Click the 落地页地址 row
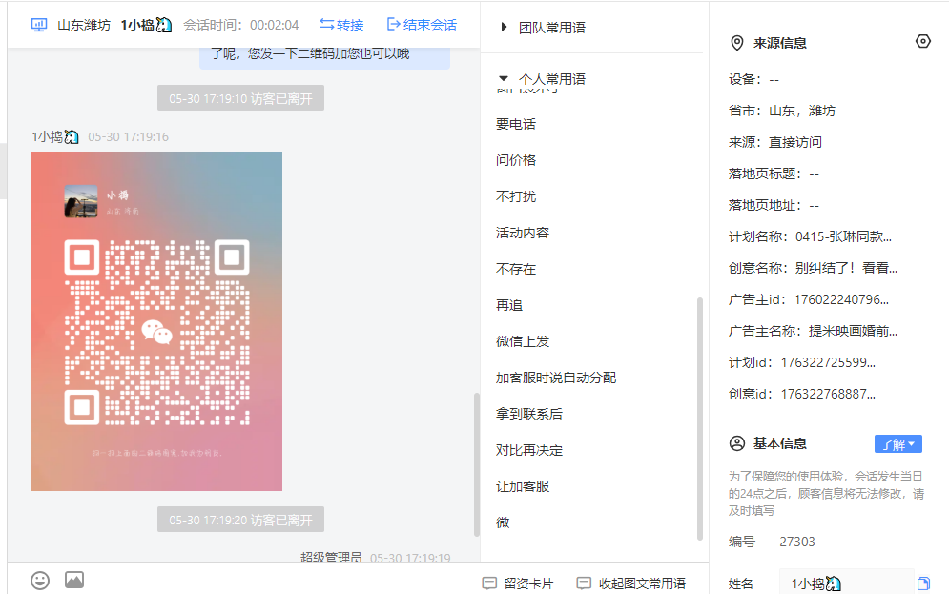Screen dimensions: 949x594 [x=774, y=205]
